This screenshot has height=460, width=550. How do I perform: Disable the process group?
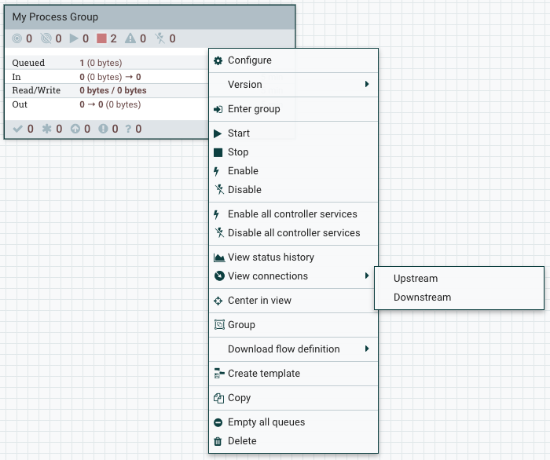click(244, 190)
